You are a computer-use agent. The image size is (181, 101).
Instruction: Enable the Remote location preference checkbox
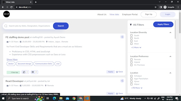pyautogui.click(x=131, y=59)
